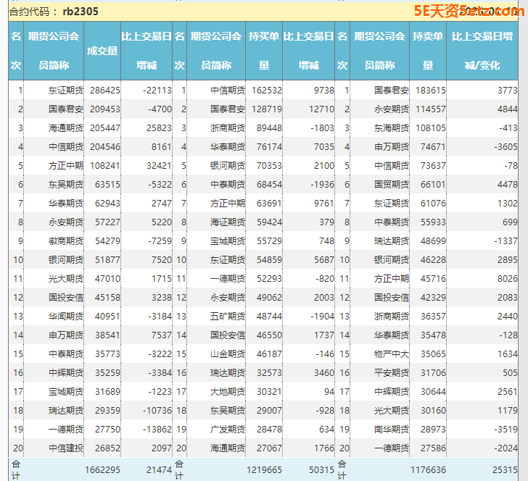Click the long position value 27067
The image size is (528, 481).
269,448
